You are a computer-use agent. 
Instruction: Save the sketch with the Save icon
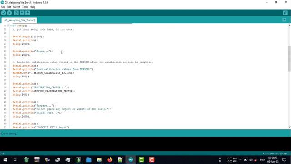coord(28,13)
